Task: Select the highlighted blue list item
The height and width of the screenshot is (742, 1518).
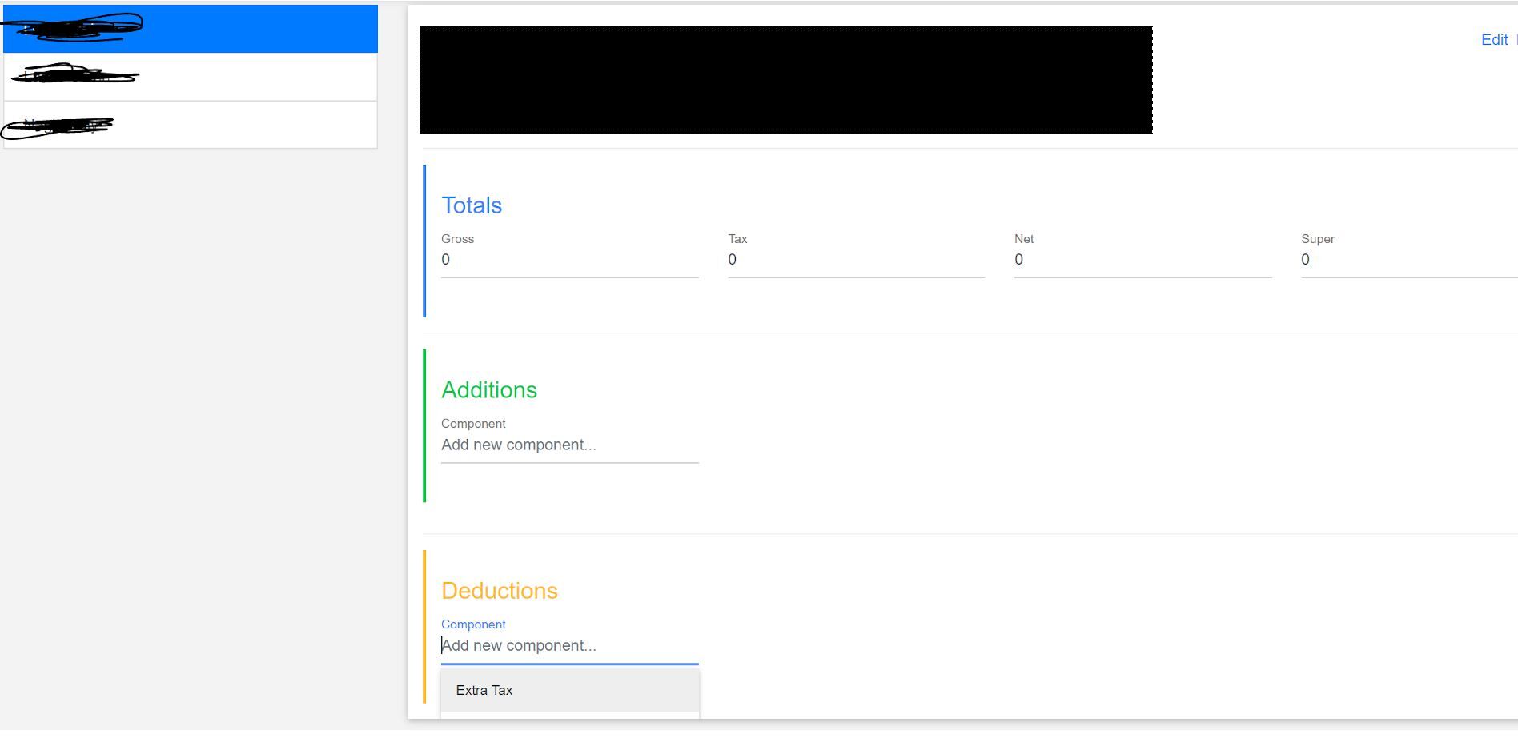Action: click(191, 29)
